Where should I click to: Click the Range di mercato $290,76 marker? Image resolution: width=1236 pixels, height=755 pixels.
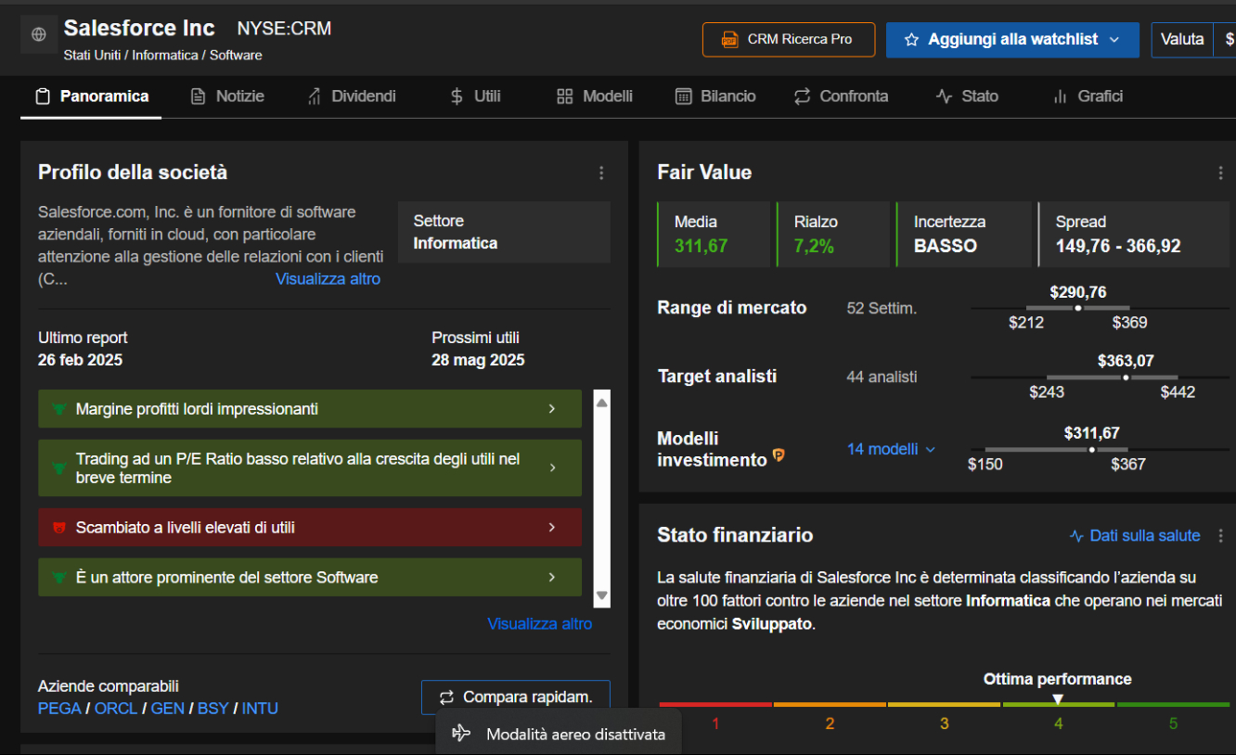tap(1077, 308)
